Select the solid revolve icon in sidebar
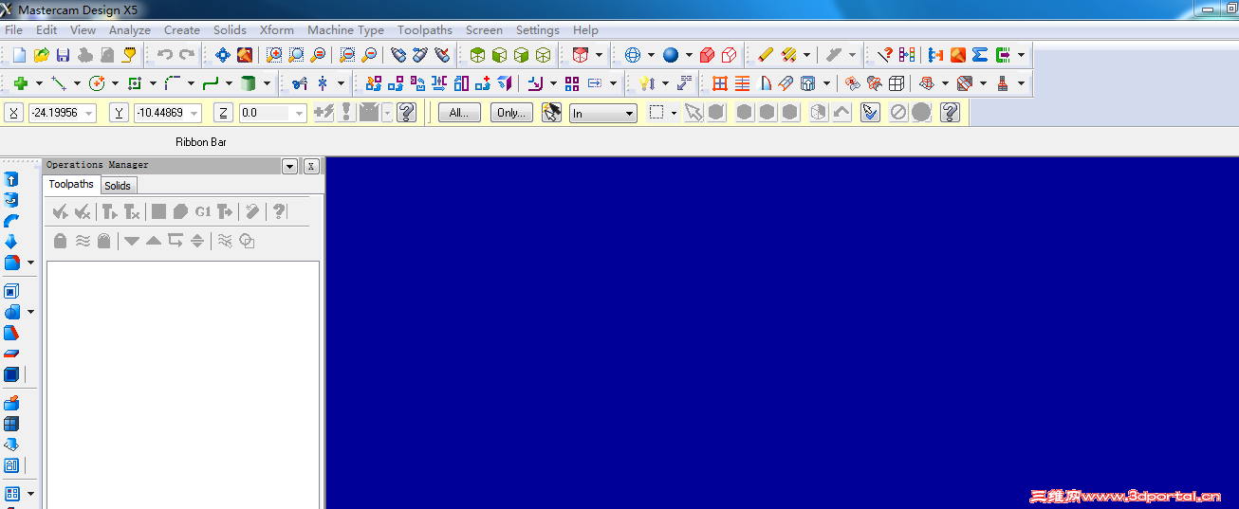 (x=11, y=200)
